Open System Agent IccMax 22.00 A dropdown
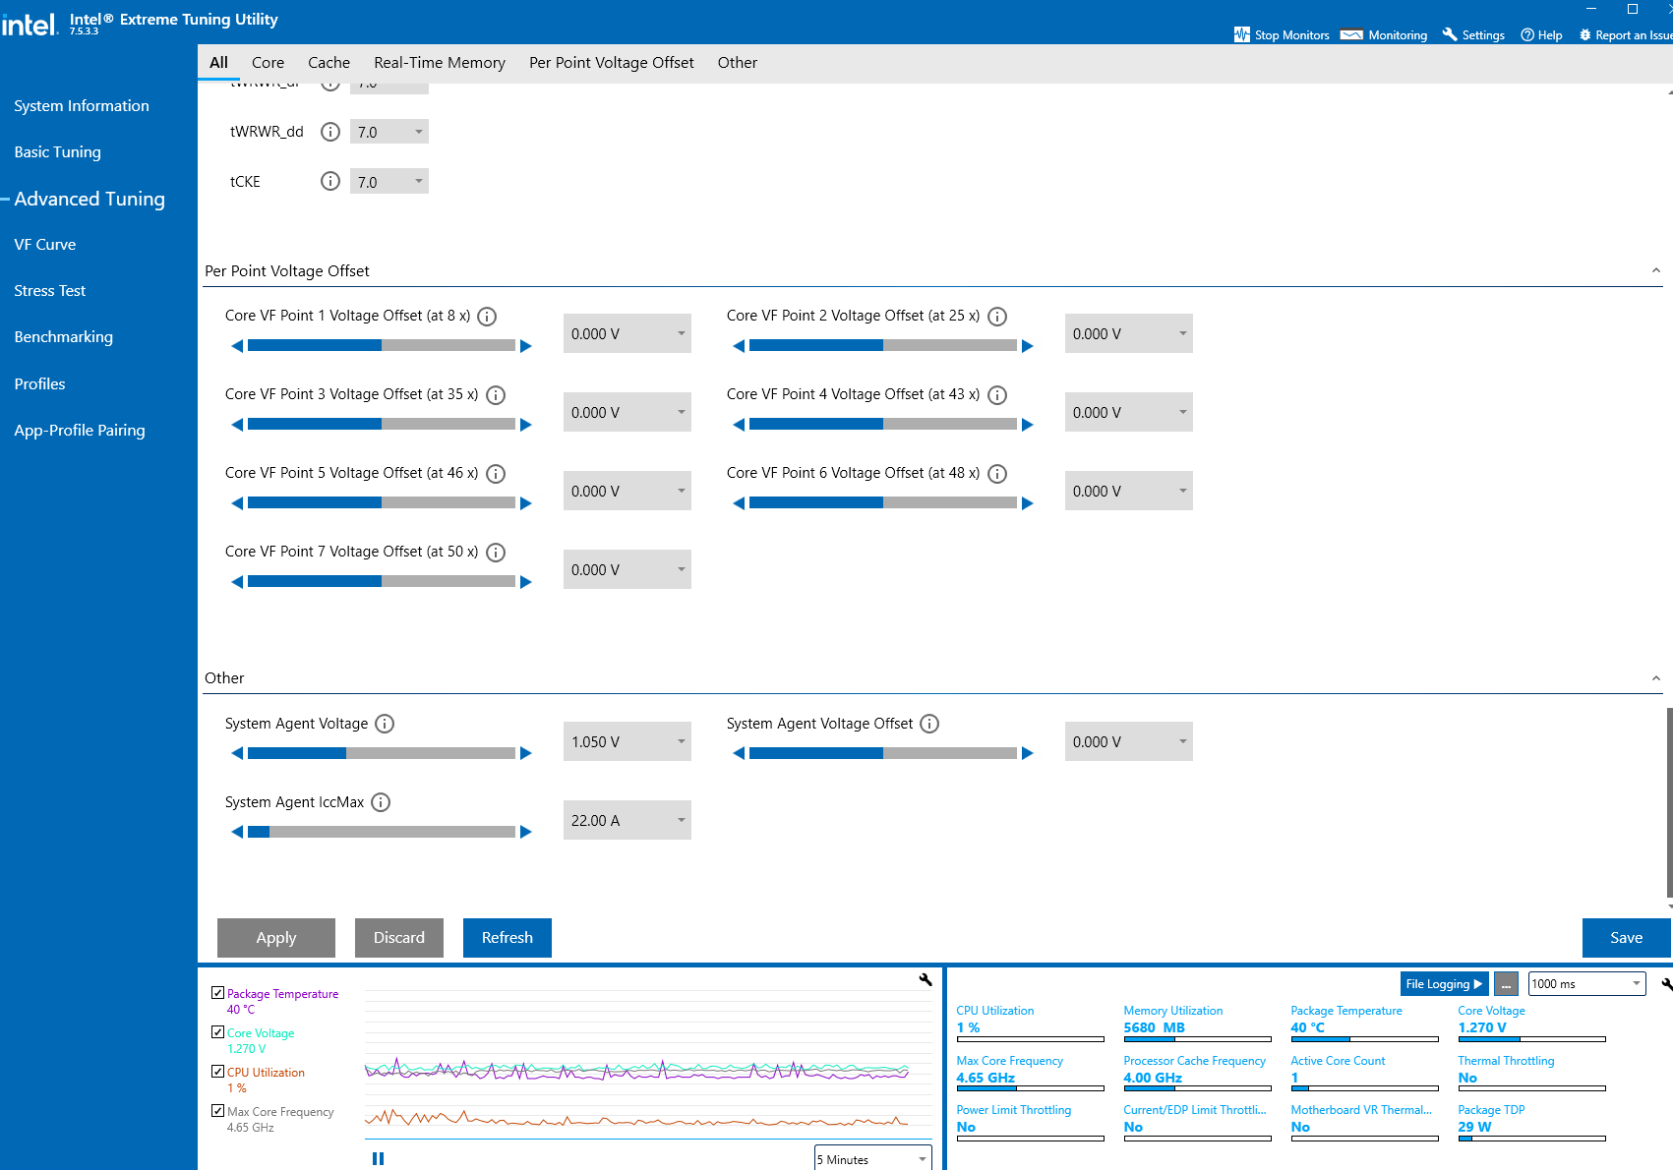Image resolution: width=1673 pixels, height=1170 pixels. (627, 820)
